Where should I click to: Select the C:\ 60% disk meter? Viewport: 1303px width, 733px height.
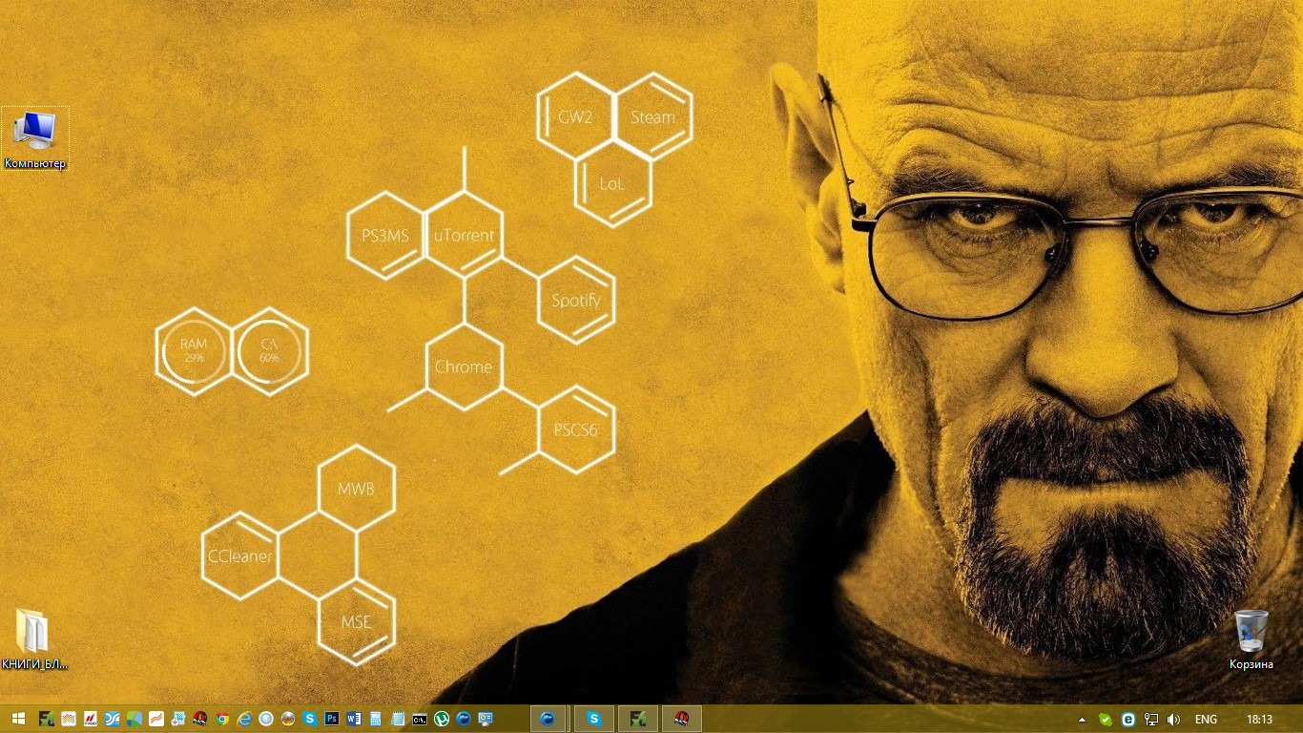270,350
